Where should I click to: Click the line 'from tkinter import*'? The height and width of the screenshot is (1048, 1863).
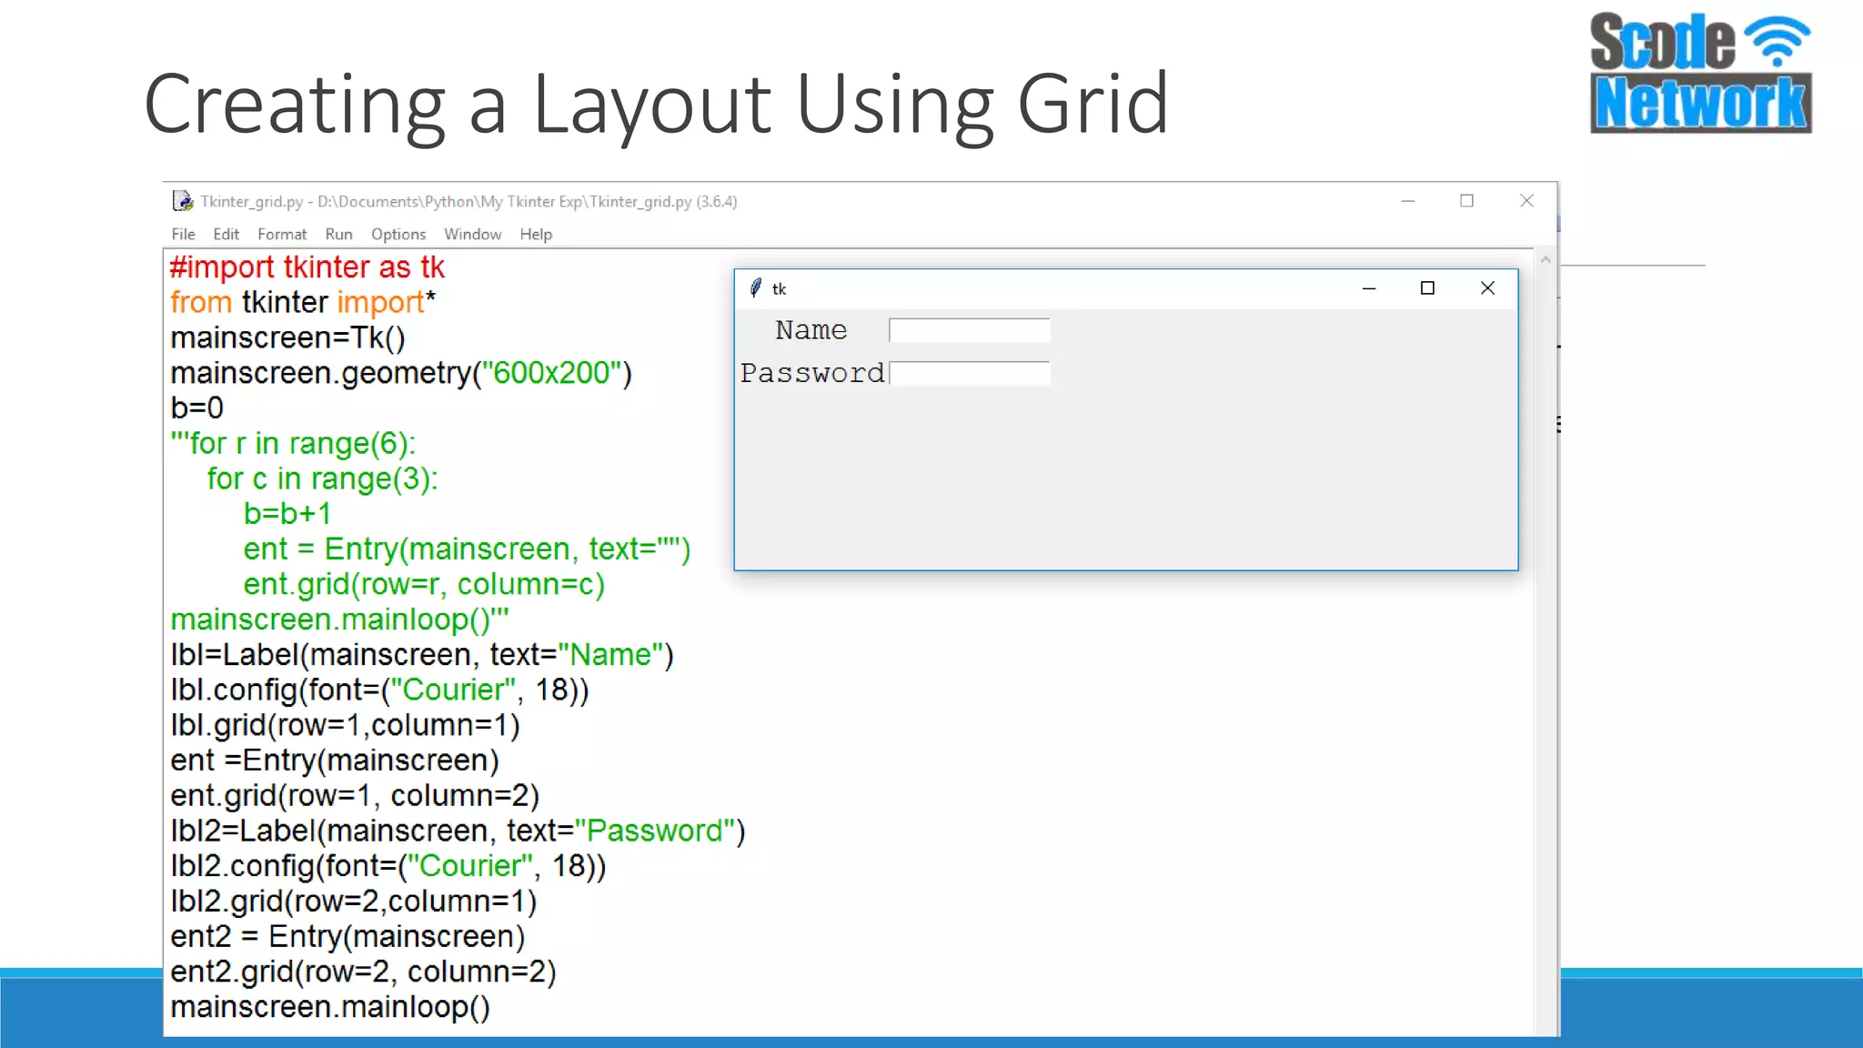tap(303, 302)
